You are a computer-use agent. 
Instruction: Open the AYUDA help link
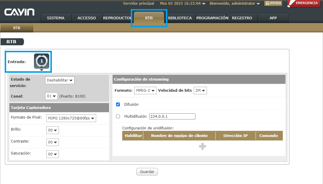pyautogui.click(x=273, y=3)
